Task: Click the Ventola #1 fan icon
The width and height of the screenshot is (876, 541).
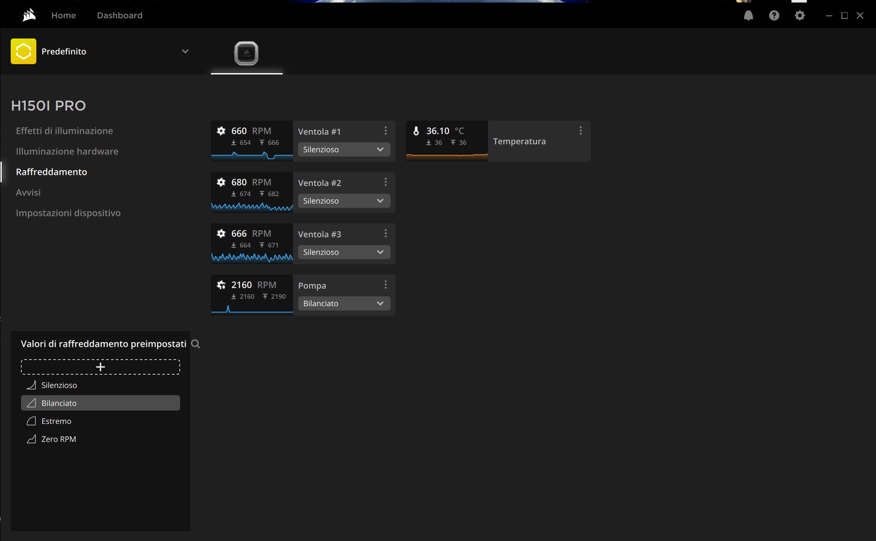Action: (221, 131)
